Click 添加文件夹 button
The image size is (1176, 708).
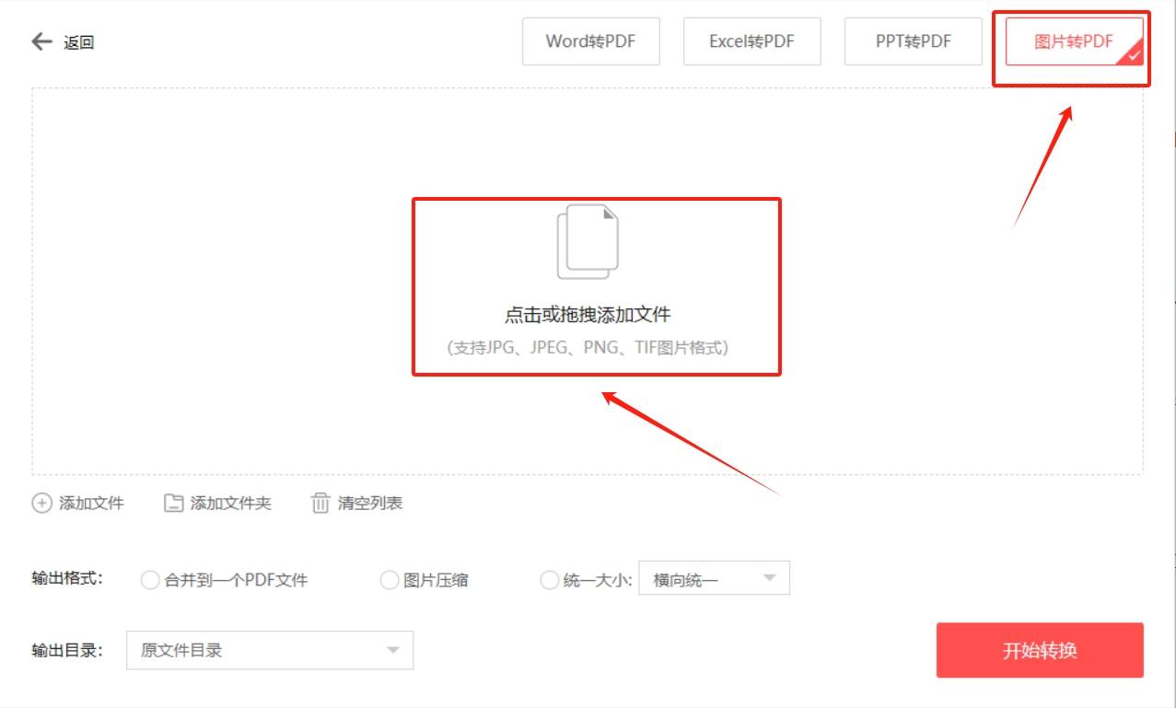tap(217, 504)
